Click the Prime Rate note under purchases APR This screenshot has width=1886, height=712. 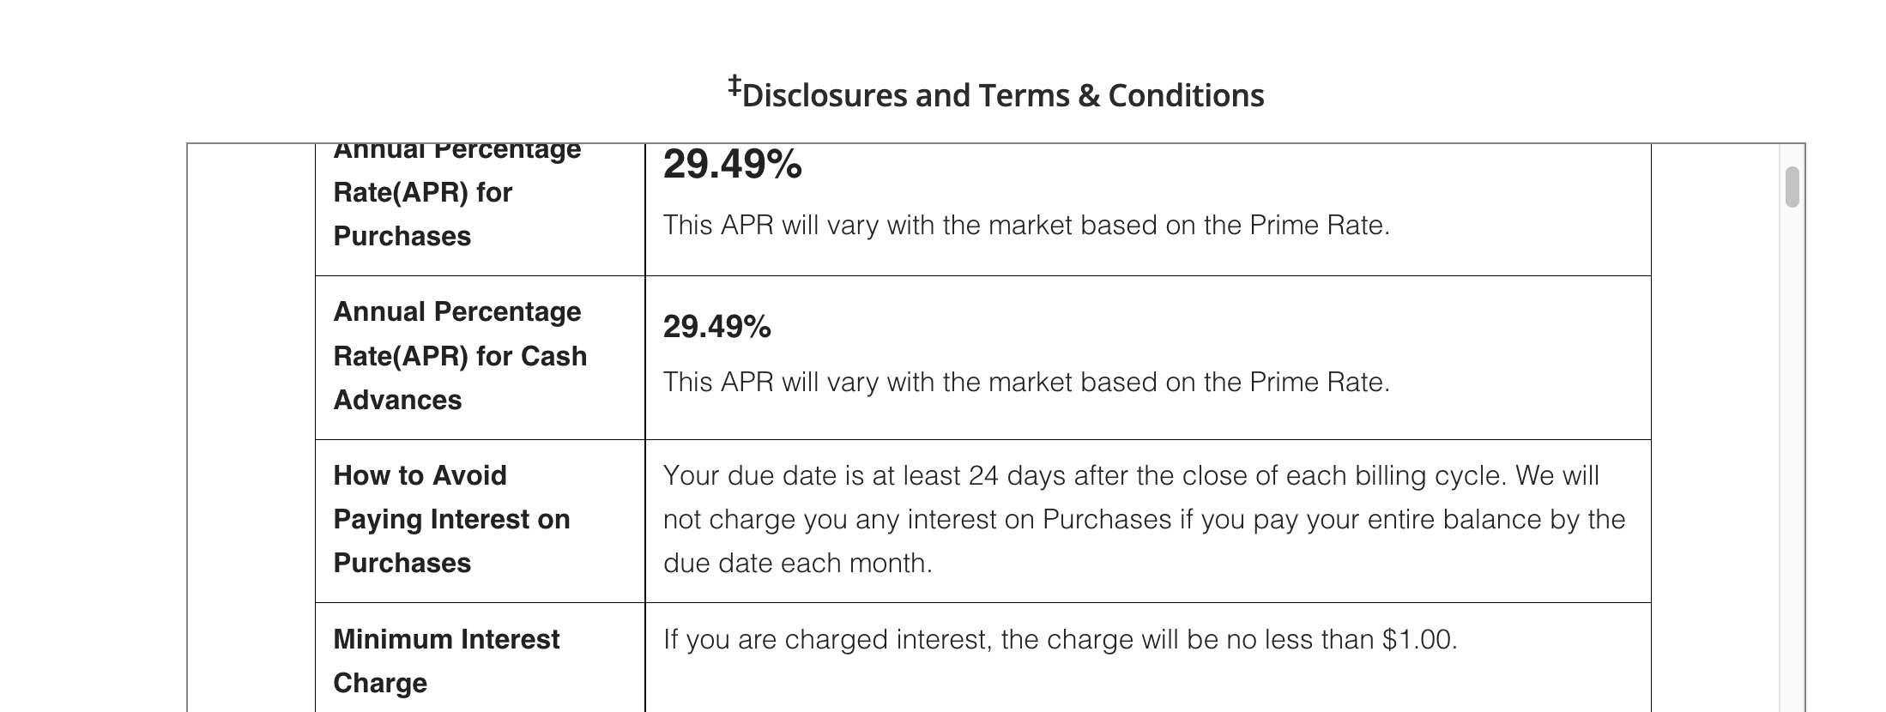point(1025,226)
